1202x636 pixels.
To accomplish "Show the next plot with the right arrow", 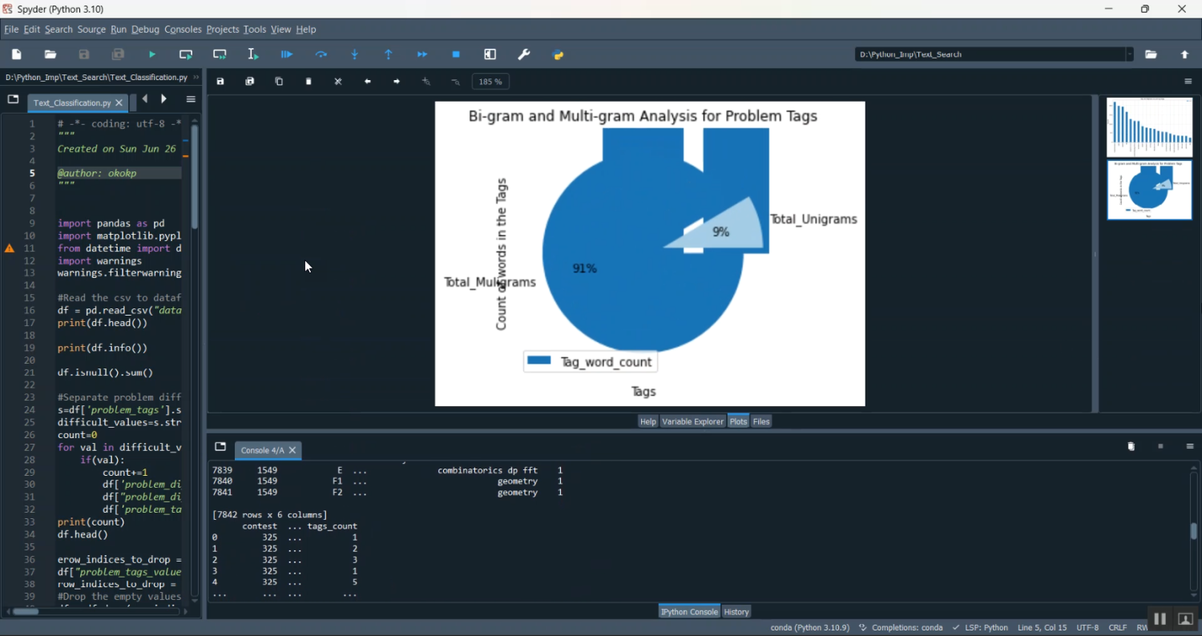I will (397, 82).
